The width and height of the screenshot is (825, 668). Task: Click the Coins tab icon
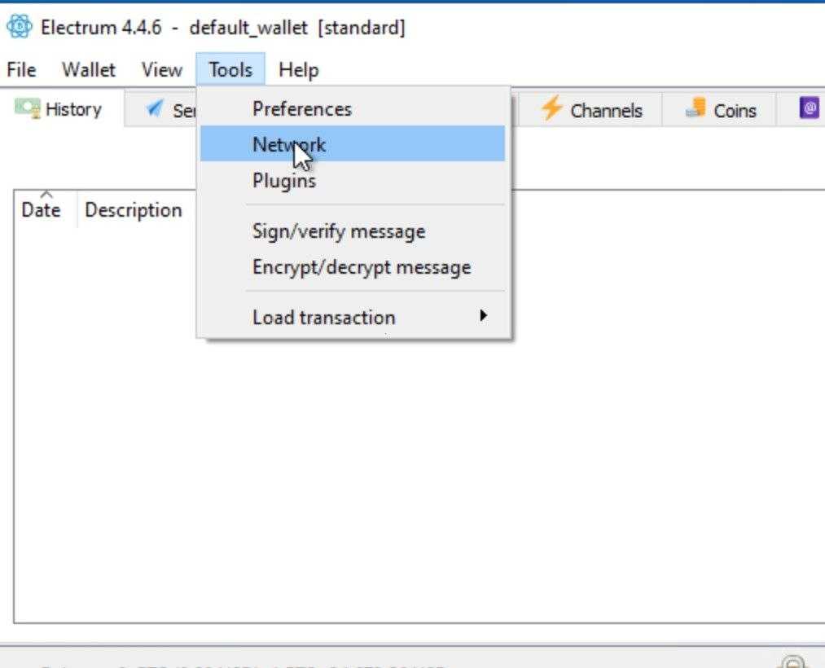tap(696, 108)
